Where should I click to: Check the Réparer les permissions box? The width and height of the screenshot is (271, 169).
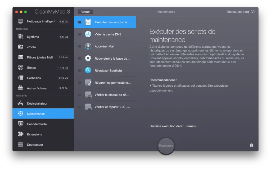coord(79,82)
